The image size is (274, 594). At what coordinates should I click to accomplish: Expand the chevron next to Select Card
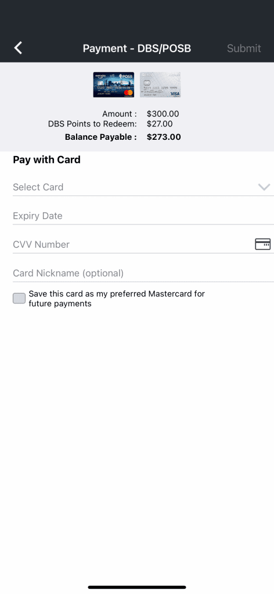[264, 187]
